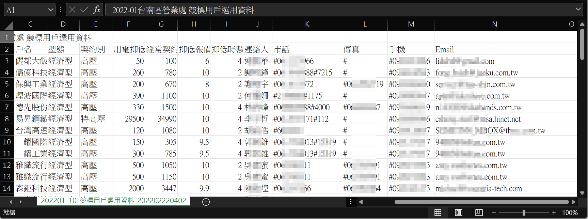Select column N header

point(495,24)
